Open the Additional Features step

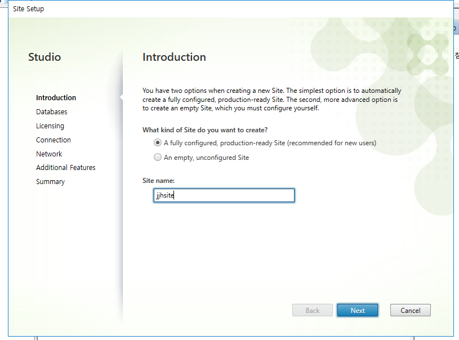click(x=65, y=168)
